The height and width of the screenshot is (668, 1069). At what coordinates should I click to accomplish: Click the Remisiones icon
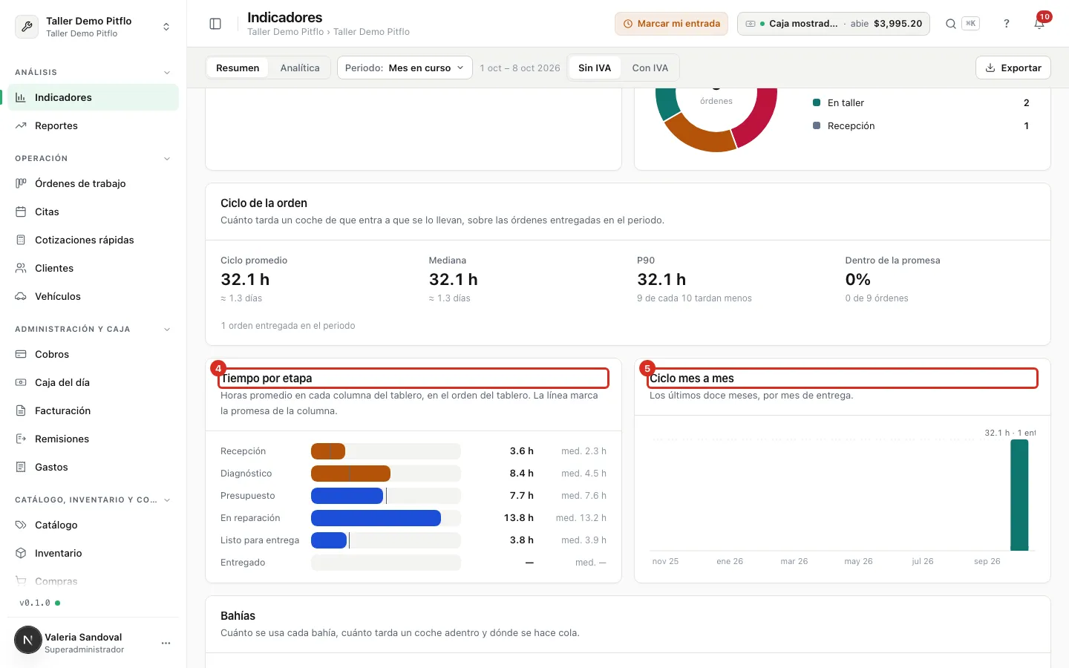point(21,439)
